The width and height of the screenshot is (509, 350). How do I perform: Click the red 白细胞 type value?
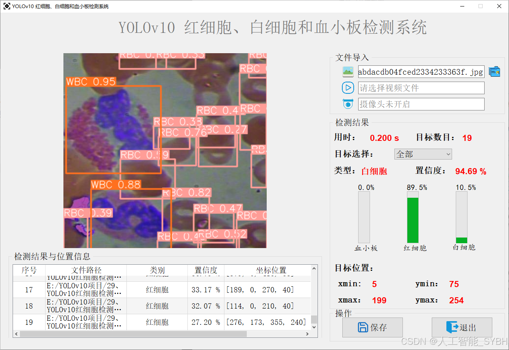tap(374, 171)
